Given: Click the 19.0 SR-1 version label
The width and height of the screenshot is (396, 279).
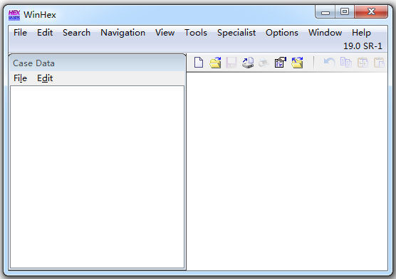Looking at the screenshot, I should click(x=363, y=46).
